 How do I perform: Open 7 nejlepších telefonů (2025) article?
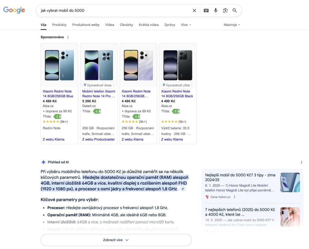pos(240,212)
